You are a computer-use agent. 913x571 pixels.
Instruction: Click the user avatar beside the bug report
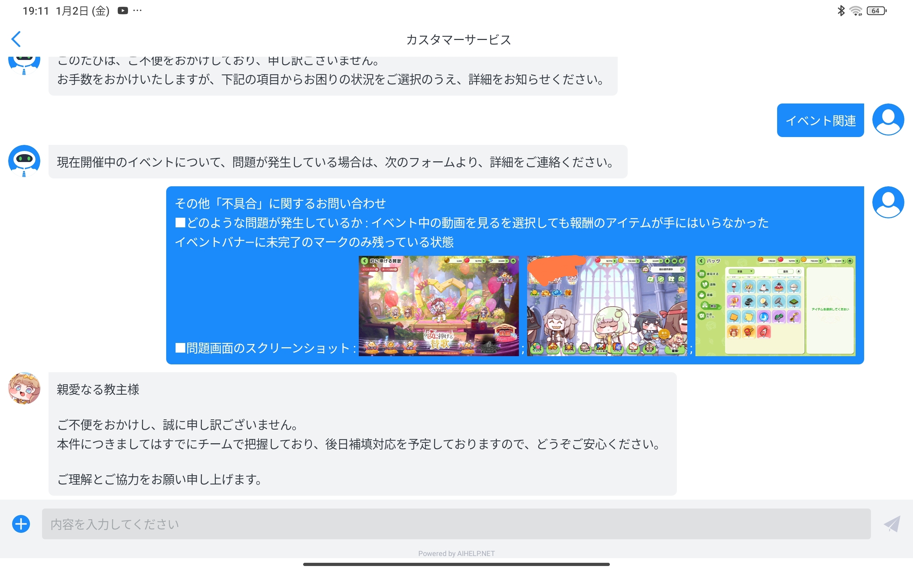(888, 202)
